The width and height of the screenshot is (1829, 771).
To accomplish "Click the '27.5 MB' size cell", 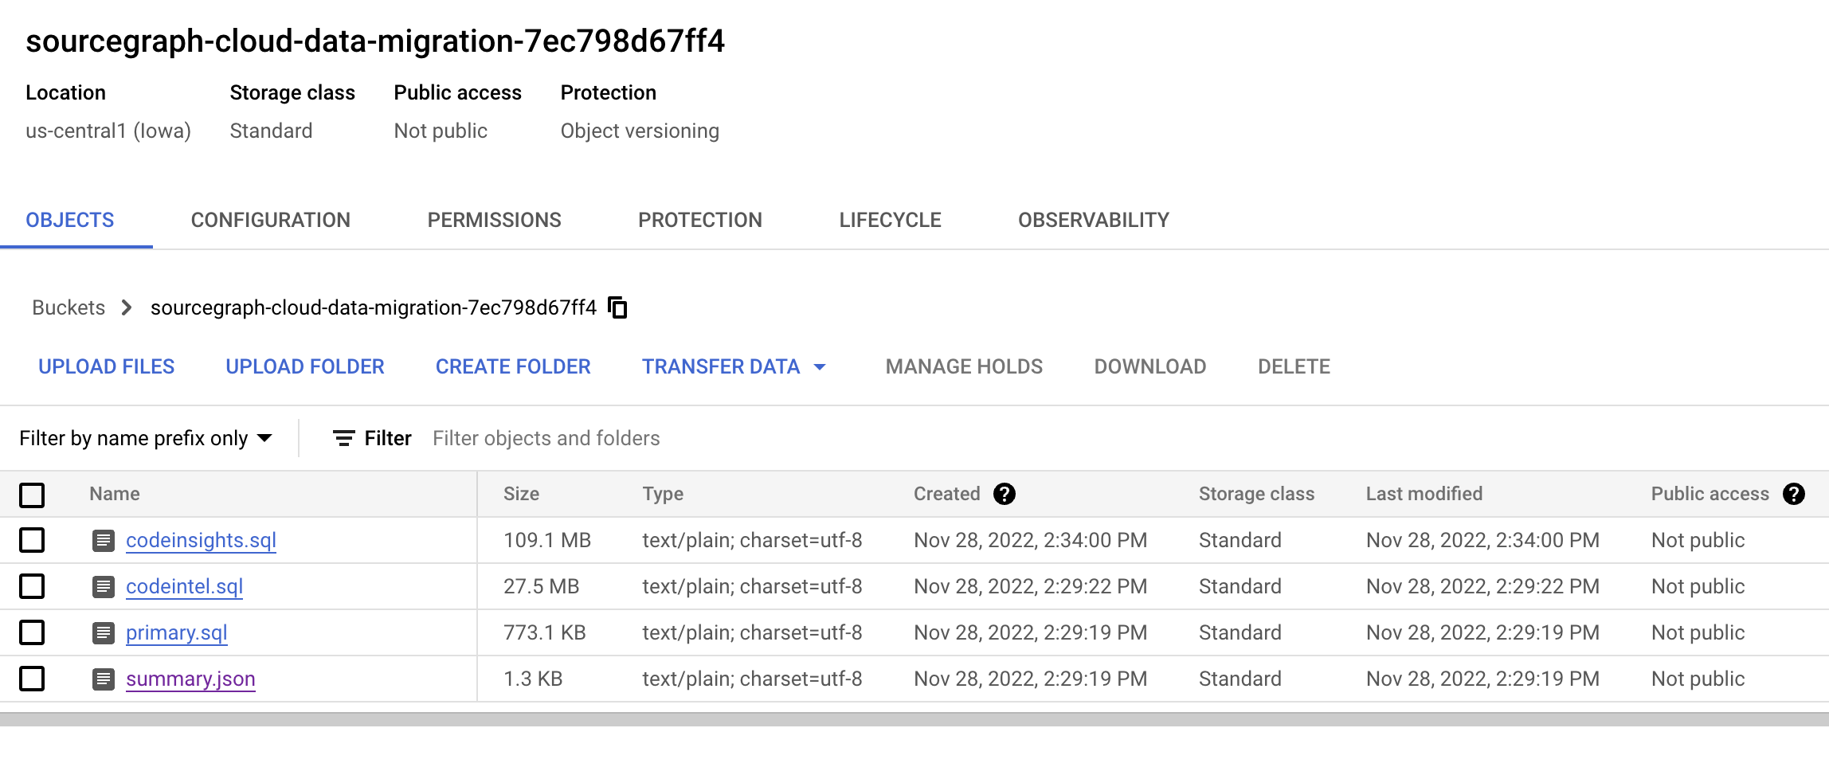I will (541, 586).
